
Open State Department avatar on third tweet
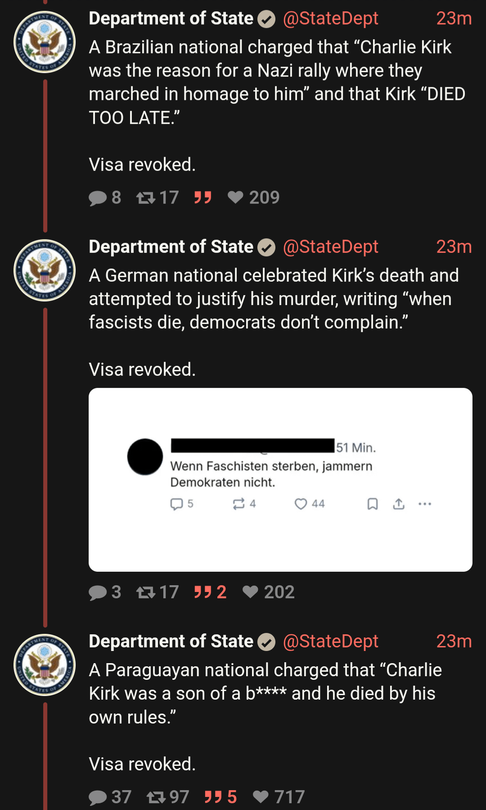tap(45, 665)
